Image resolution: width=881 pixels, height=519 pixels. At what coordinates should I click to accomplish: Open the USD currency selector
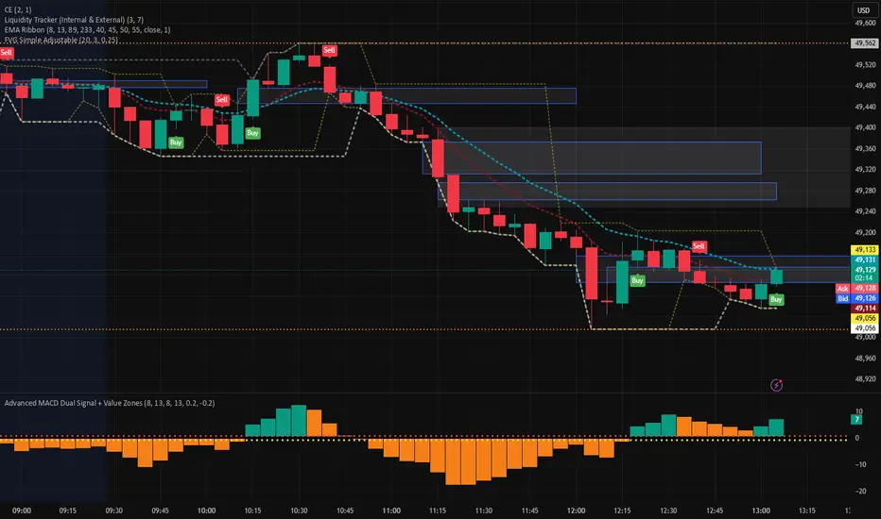[x=864, y=10]
